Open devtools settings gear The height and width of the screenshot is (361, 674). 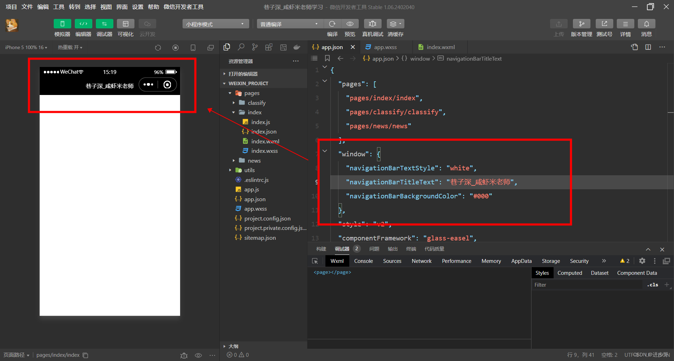point(642,261)
